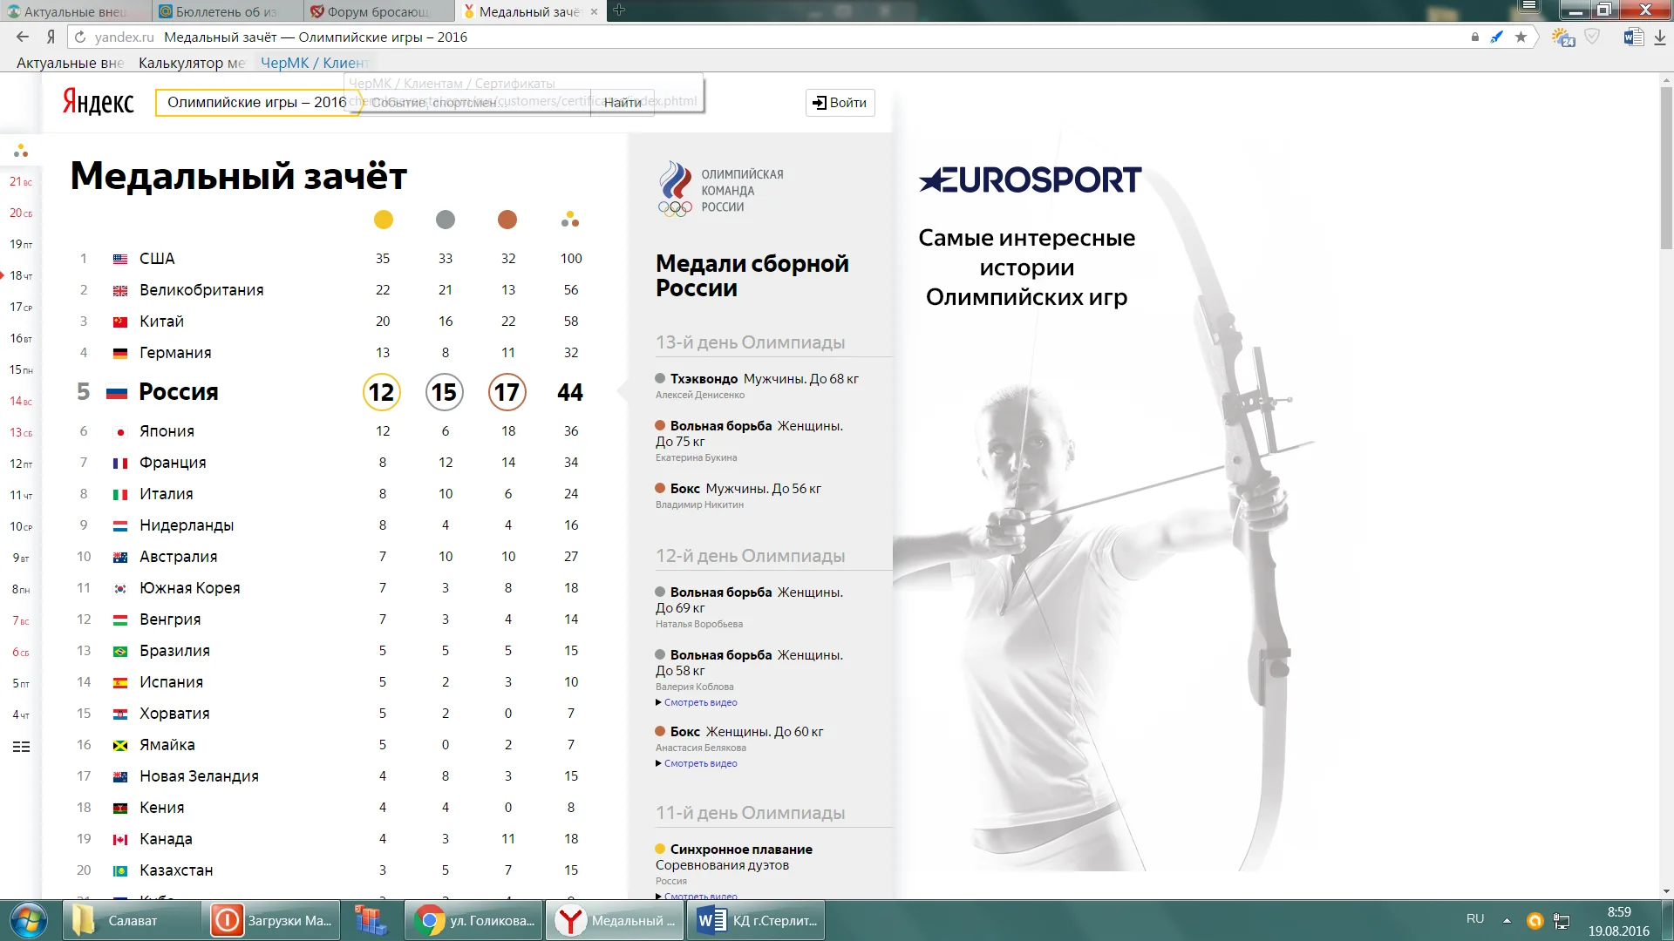Click the bookmark star icon

click(1521, 37)
